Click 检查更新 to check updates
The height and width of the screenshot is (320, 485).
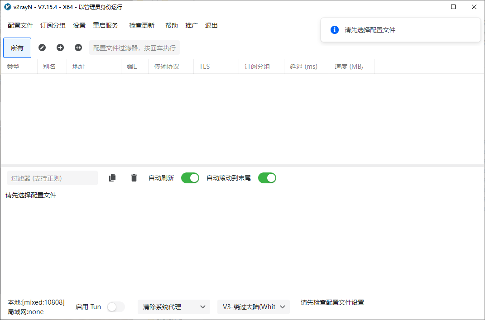pyautogui.click(x=142, y=25)
